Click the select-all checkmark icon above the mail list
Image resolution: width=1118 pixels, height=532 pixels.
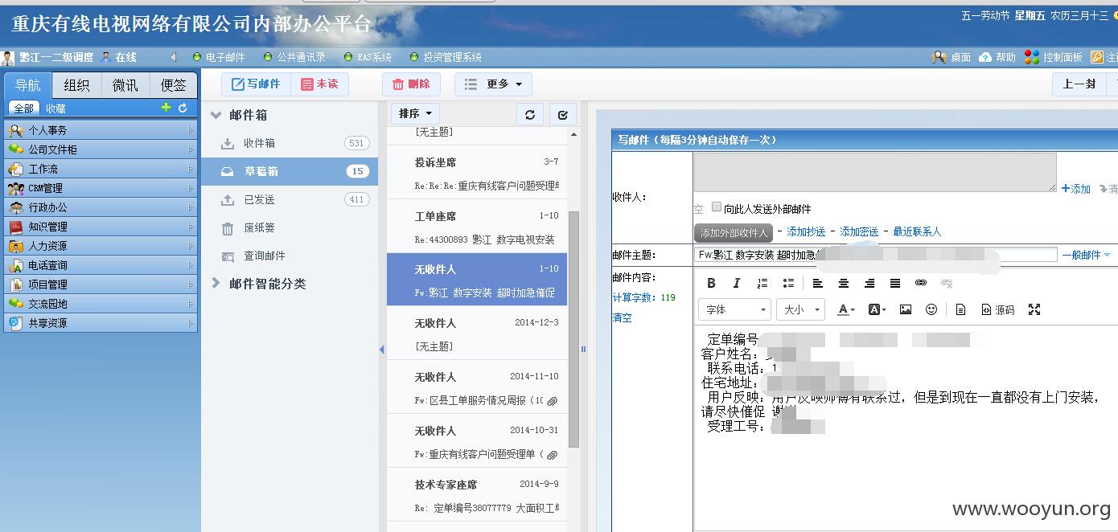[563, 114]
